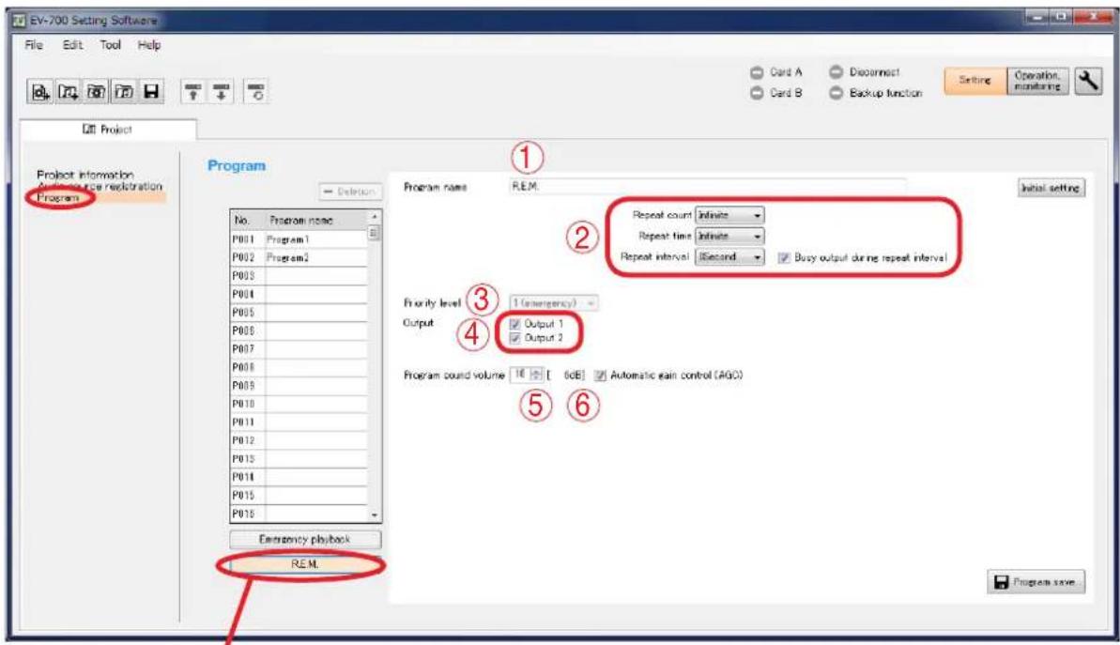Select empty row P003 in program list
This screenshot has width=1120, height=645.
tap(299, 276)
